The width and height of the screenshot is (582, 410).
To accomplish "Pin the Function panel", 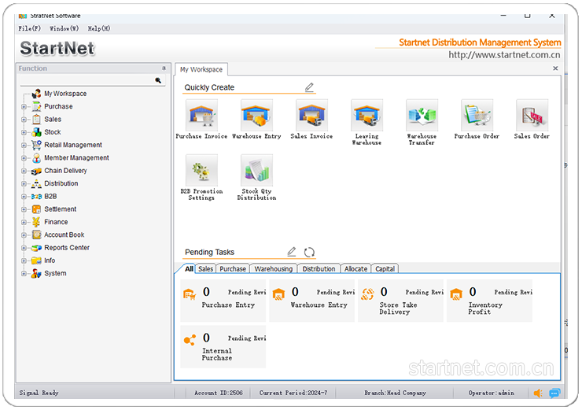I will tap(164, 68).
